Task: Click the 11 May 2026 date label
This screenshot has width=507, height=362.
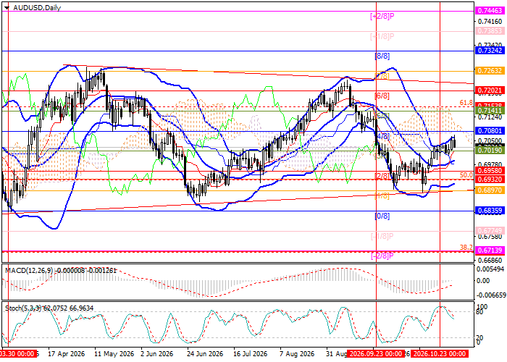Action: pos(114,353)
